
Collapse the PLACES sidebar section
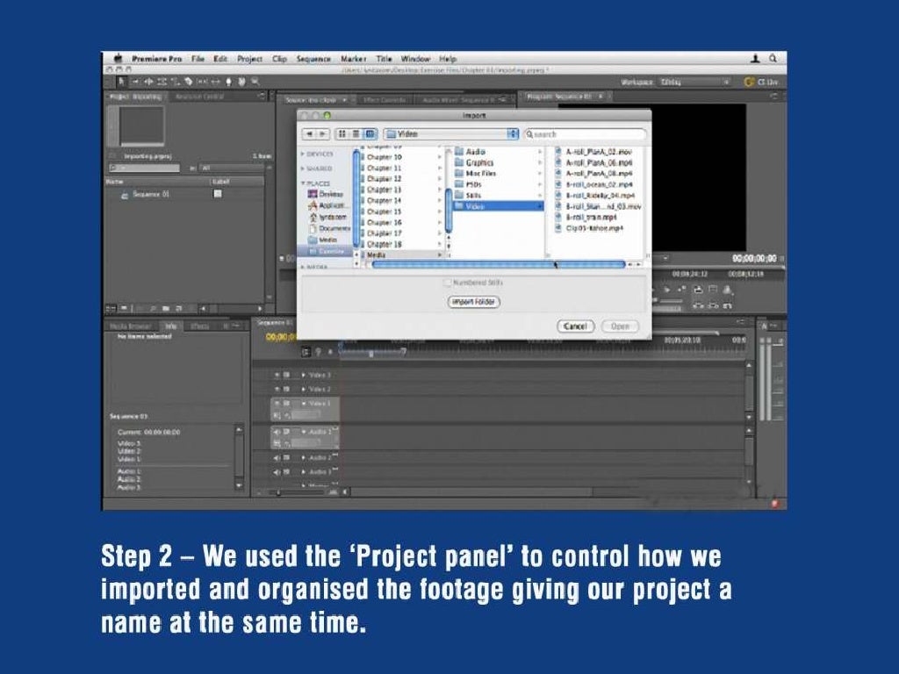click(303, 183)
